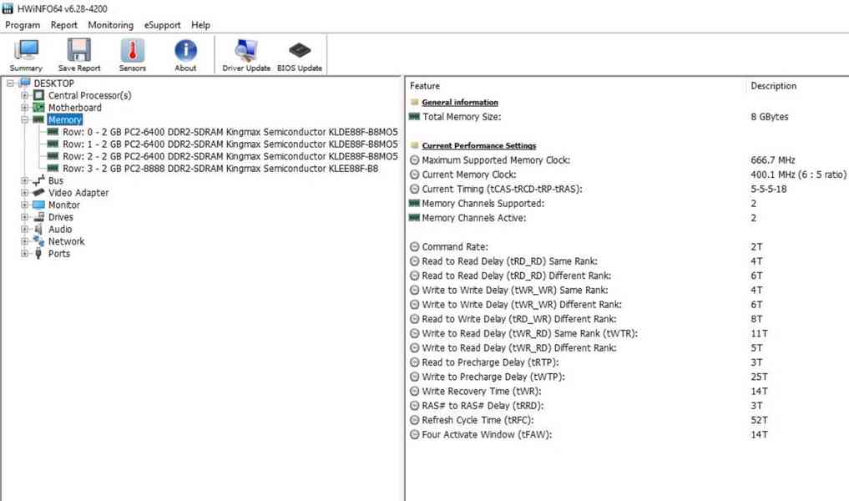Screen dimensions: 849x501
Task: Select Row: 1 Kingmax memory module
Action: [x=230, y=144]
